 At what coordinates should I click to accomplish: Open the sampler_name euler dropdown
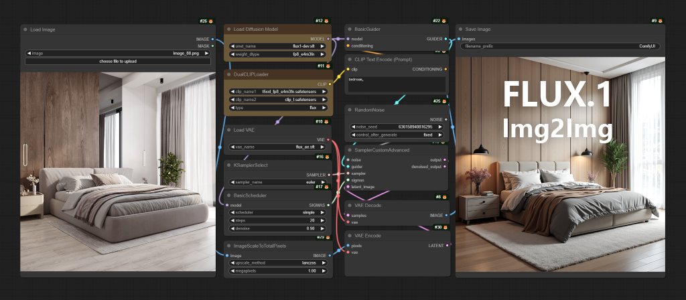[277, 182]
